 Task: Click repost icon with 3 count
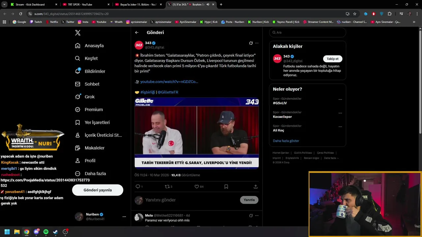click(x=168, y=187)
